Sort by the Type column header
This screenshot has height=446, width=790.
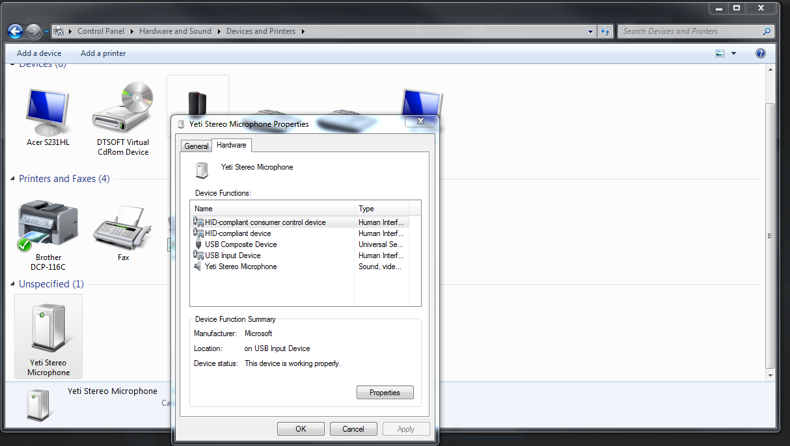coord(382,209)
